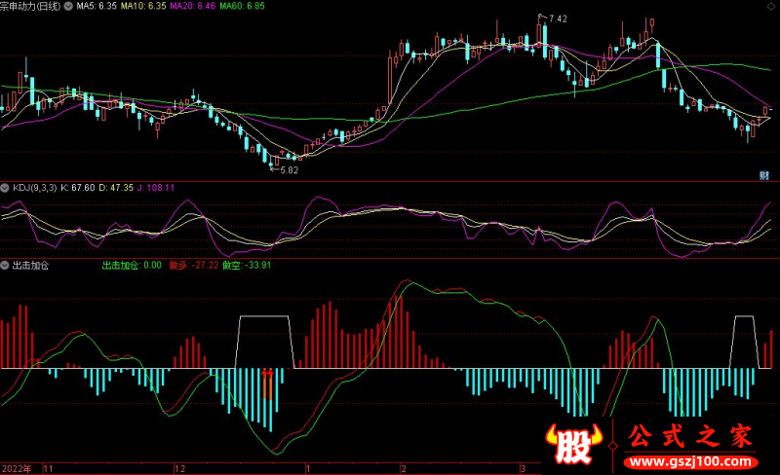
Task: Click the month 2 axis label
Action: click(x=404, y=468)
